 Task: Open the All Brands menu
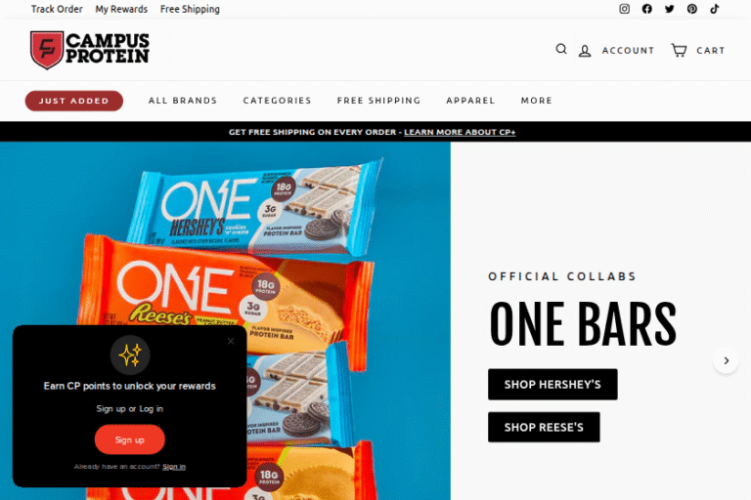[x=183, y=101]
